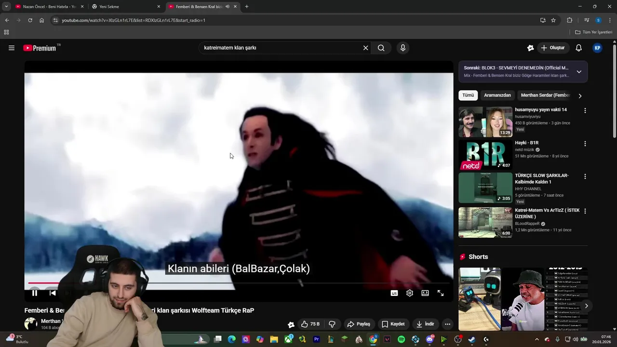Open Steam from the taskbar

pyautogui.click(x=471, y=339)
